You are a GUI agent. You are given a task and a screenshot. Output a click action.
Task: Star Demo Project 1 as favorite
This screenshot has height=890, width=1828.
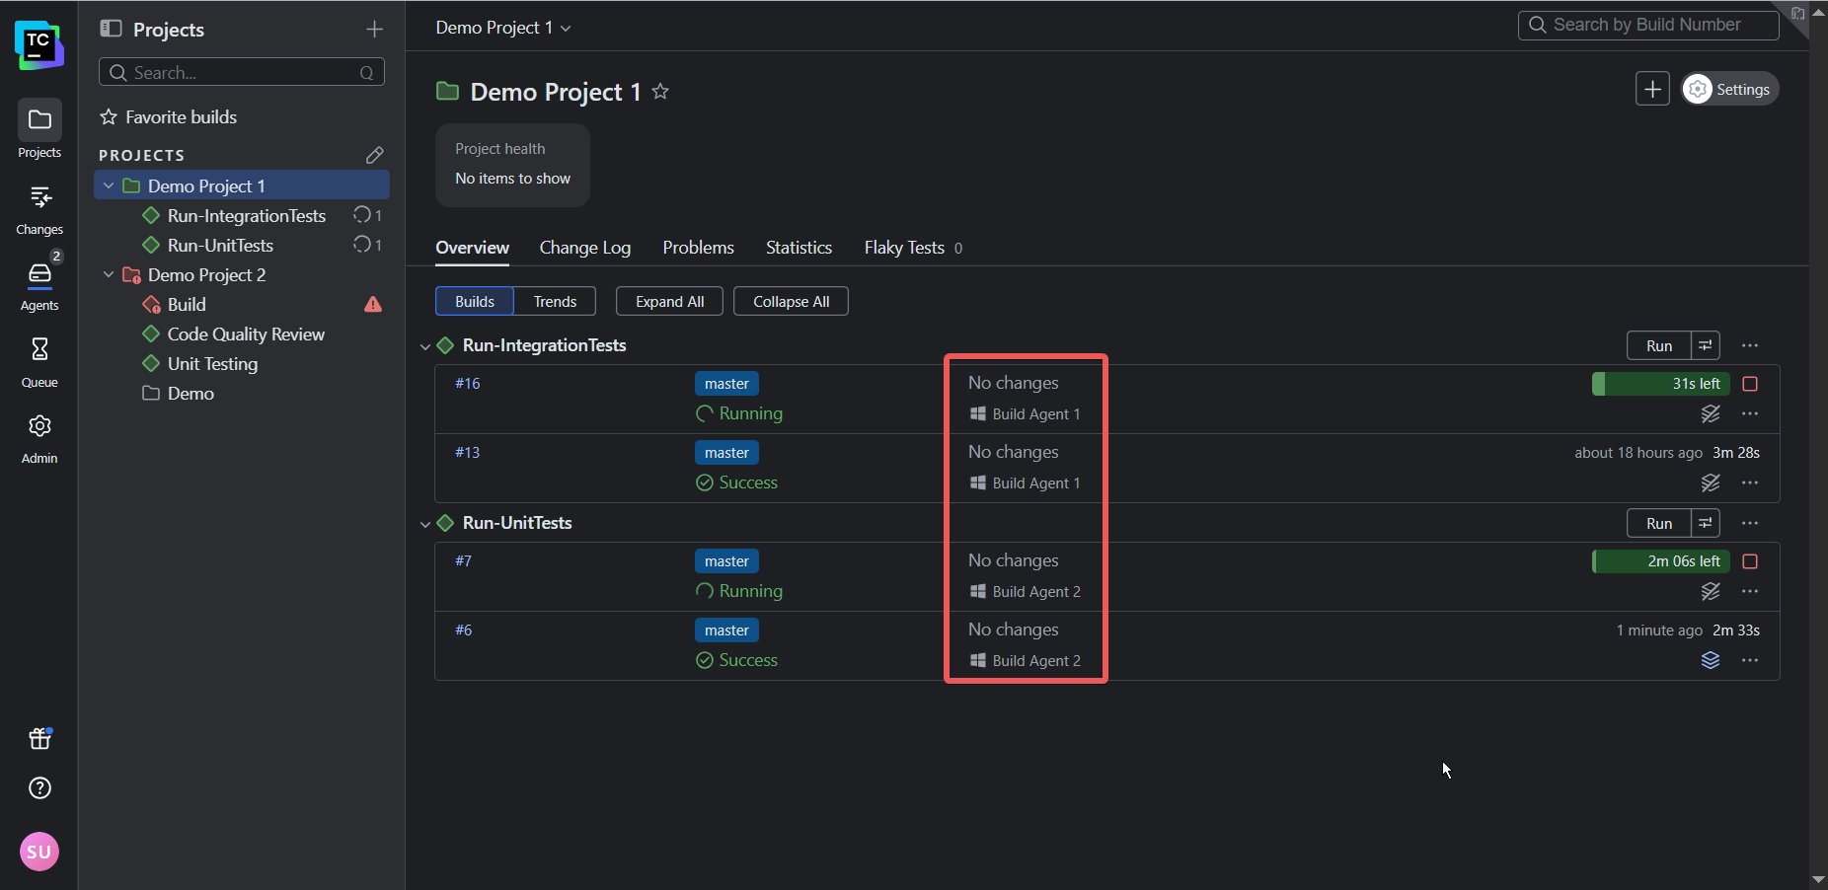[x=660, y=92]
